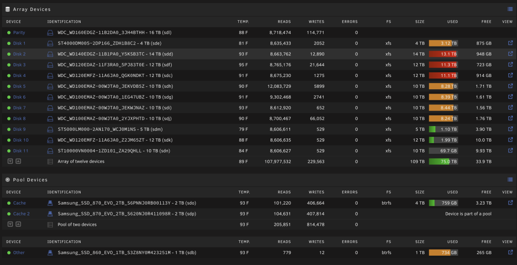Click the green status dot for Disk 5
The image size is (517, 265).
click(x=9, y=86)
